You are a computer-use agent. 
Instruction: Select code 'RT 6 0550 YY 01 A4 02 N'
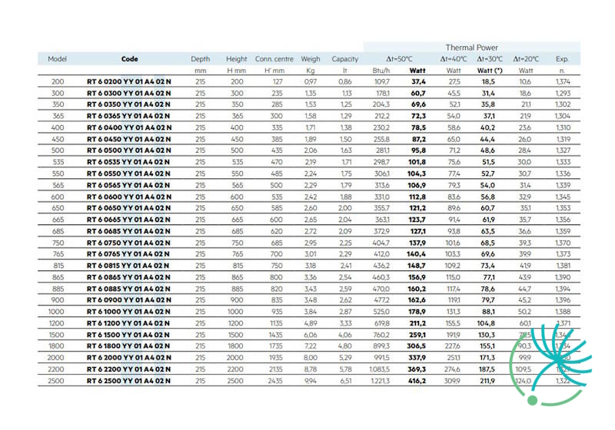[x=128, y=174]
